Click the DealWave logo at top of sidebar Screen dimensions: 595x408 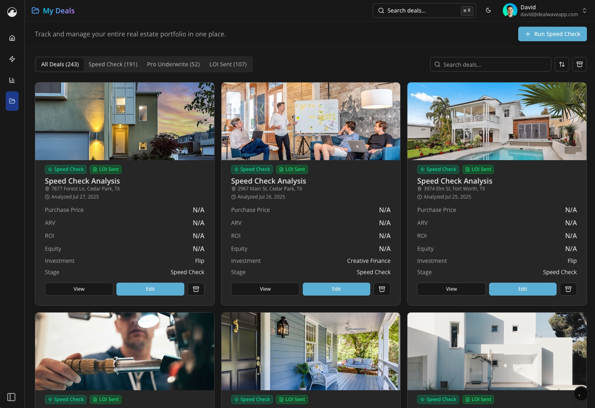(x=12, y=12)
